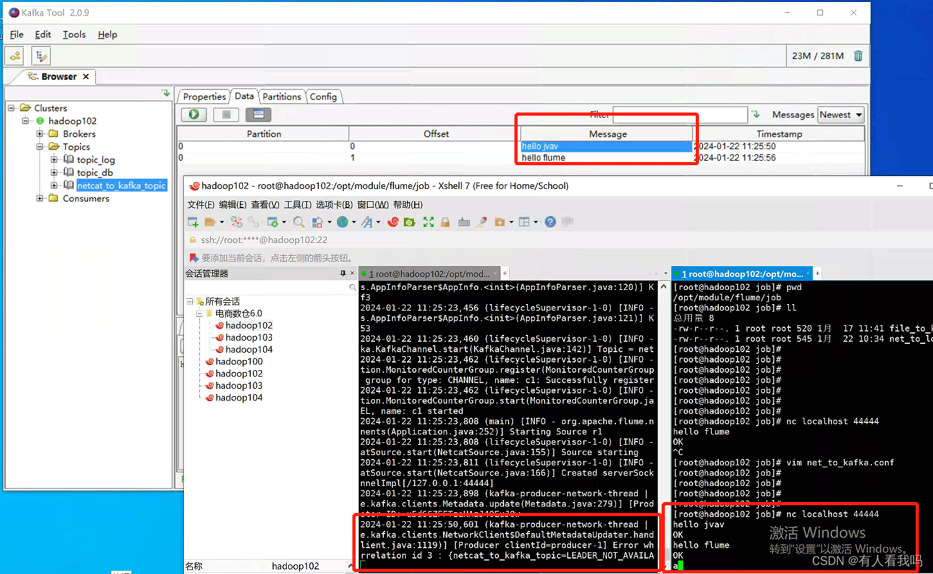Click the Stop retrieval square button

tap(226, 114)
